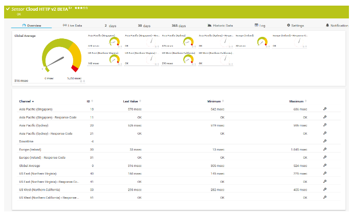Click the Asia Pacific (Singapore) Response Code gauge
The width and height of the screenshot is (351, 214).
151,41
